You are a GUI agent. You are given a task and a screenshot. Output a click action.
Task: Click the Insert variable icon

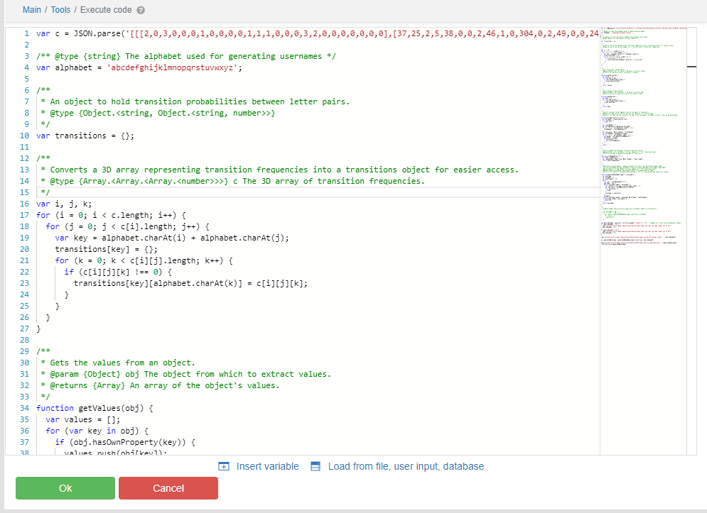224,466
